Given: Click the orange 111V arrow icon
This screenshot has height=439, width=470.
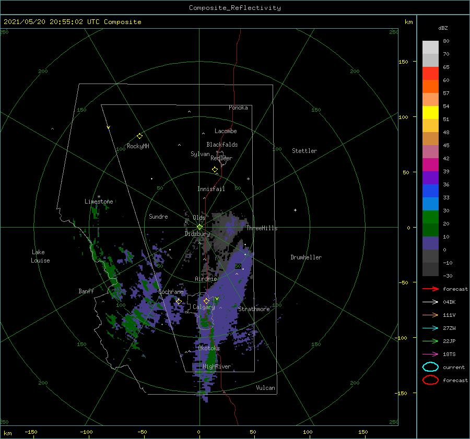Looking at the screenshot, I should point(430,315).
